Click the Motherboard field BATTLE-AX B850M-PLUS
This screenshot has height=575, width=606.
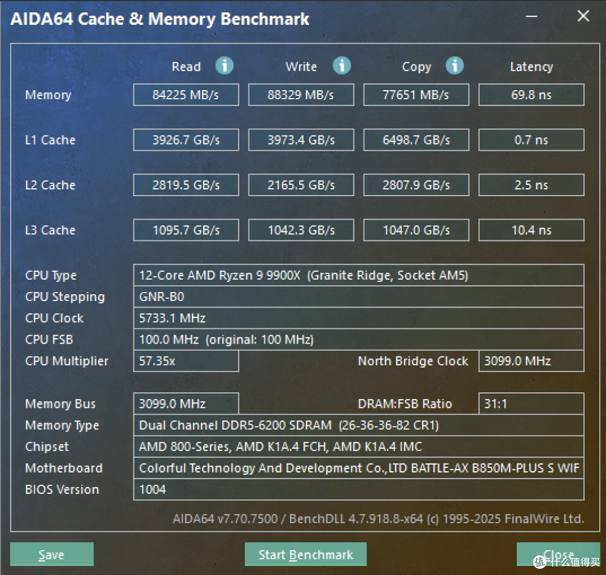pyautogui.click(x=359, y=468)
